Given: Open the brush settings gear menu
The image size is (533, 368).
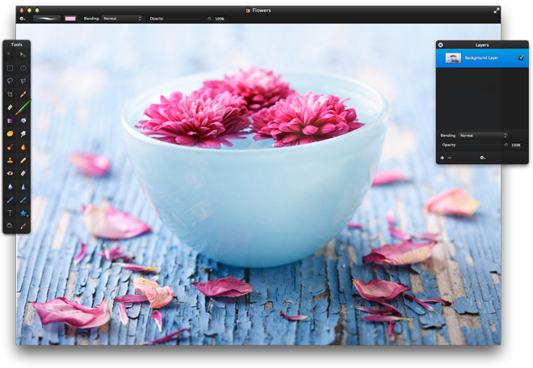Looking at the screenshot, I should pyautogui.click(x=23, y=18).
